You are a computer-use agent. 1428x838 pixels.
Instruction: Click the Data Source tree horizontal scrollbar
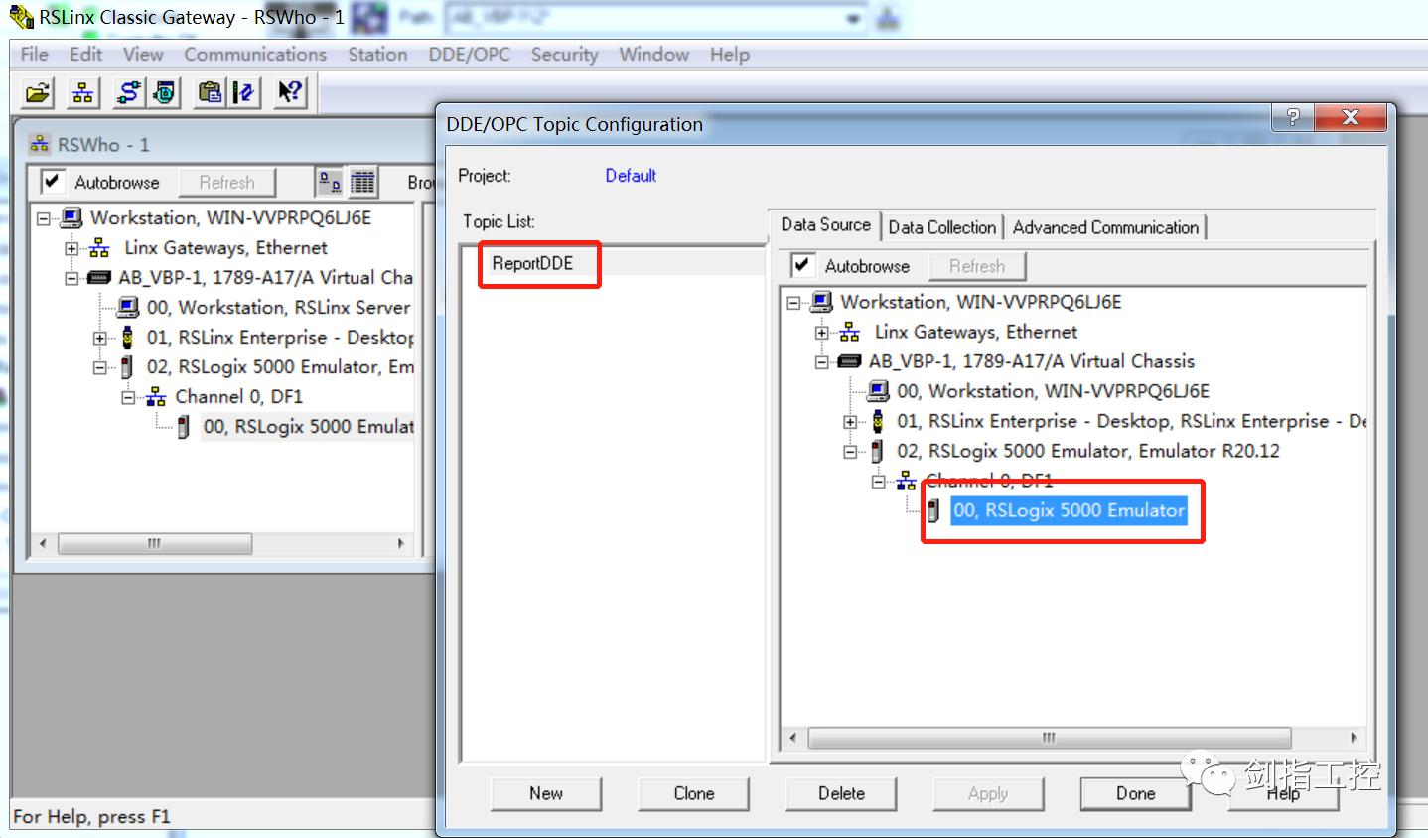pyautogui.click(x=1049, y=738)
